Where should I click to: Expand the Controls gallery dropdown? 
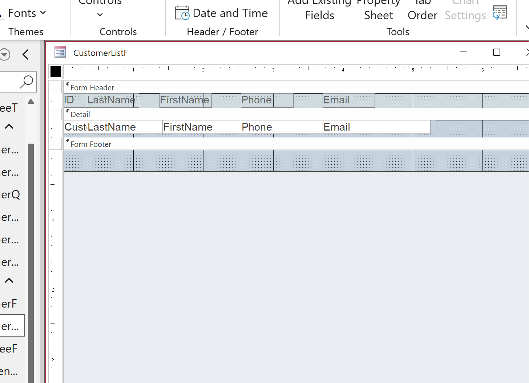click(x=100, y=15)
